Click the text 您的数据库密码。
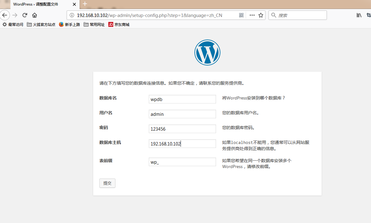The image size is (371, 223). point(238,128)
